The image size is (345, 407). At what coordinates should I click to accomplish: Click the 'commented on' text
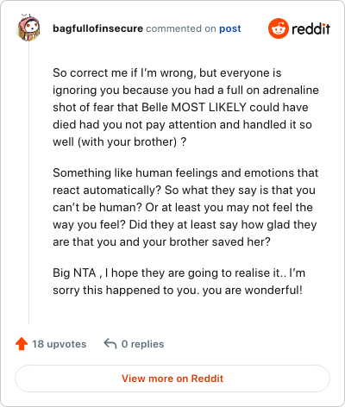(x=181, y=28)
